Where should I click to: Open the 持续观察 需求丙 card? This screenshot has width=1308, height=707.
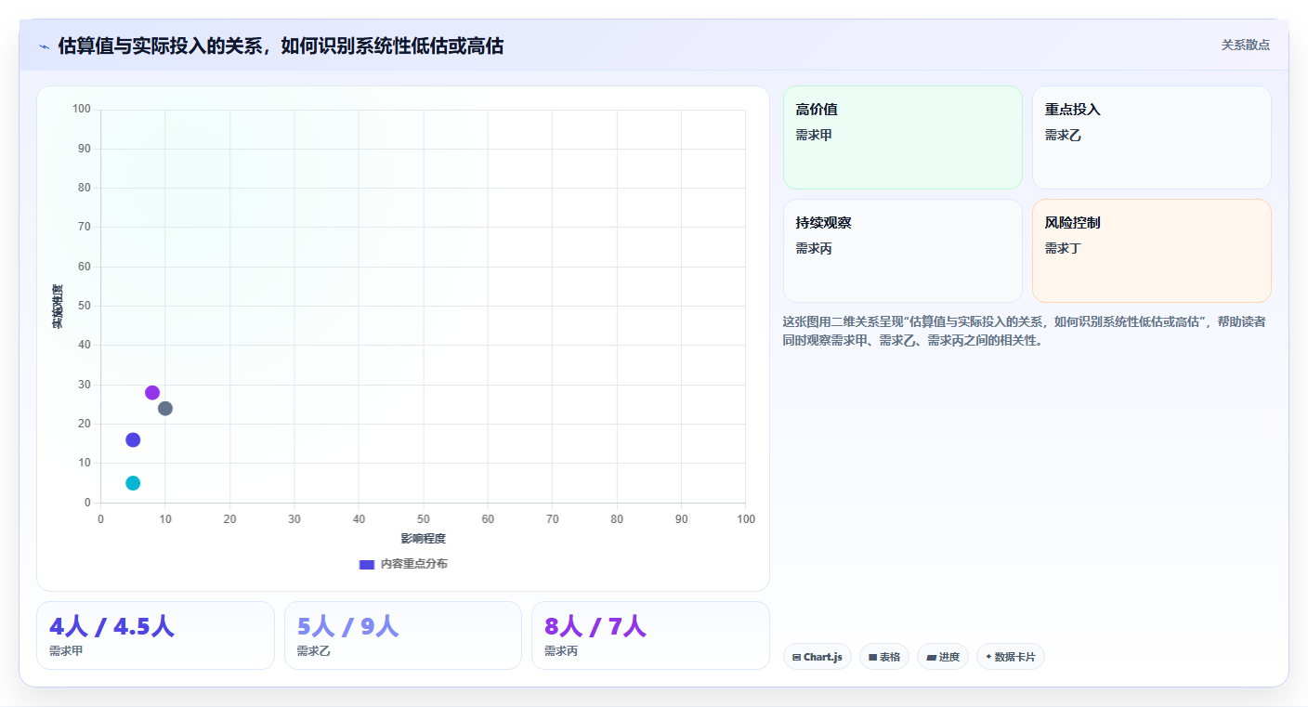coord(903,251)
